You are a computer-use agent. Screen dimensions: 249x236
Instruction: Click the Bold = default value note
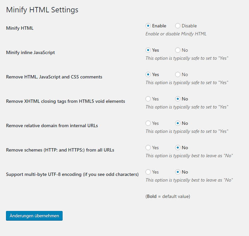[168, 196]
